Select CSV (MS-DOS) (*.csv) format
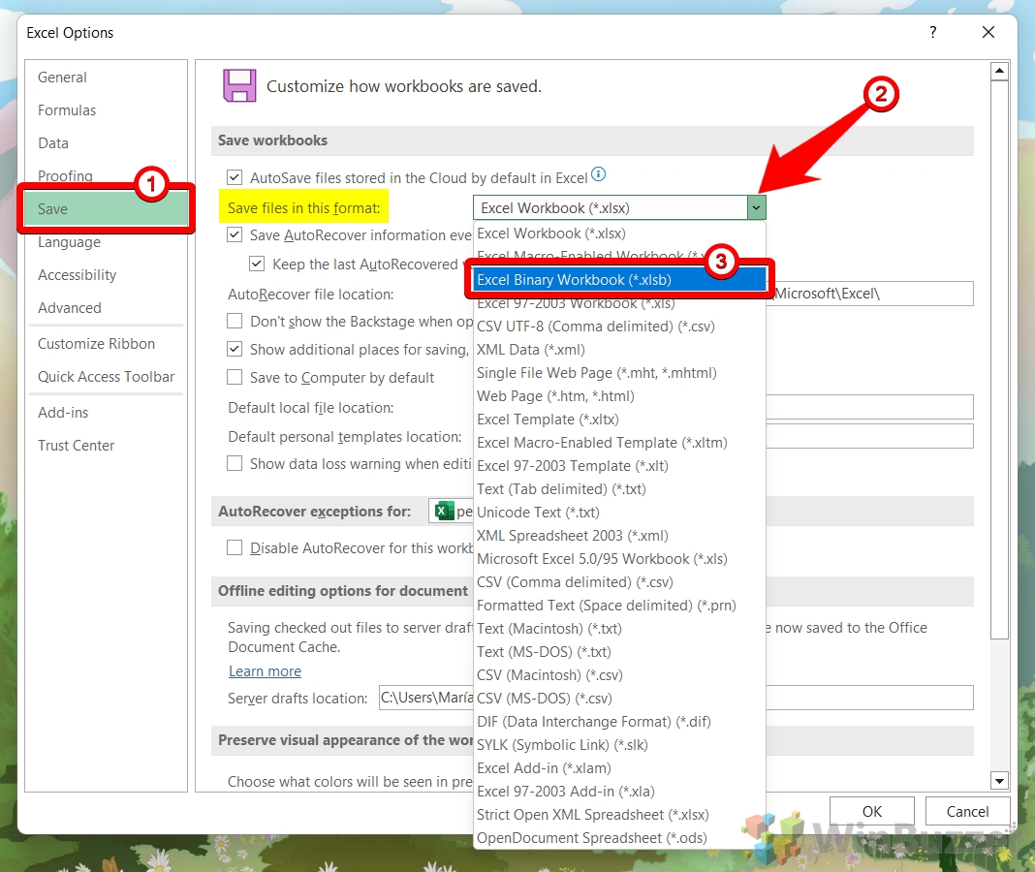This screenshot has width=1035, height=872. coord(620,699)
